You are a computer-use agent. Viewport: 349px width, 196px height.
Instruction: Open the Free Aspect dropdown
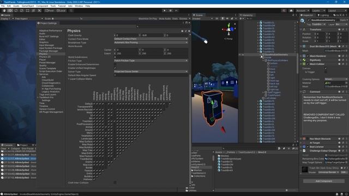tap(29, 19)
